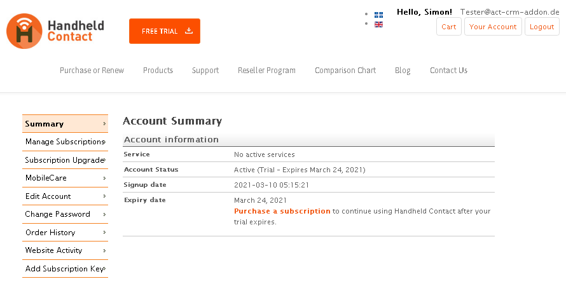Click the Handheld Contact logo icon
Image resolution: width=566 pixels, height=286 pixels.
24,31
